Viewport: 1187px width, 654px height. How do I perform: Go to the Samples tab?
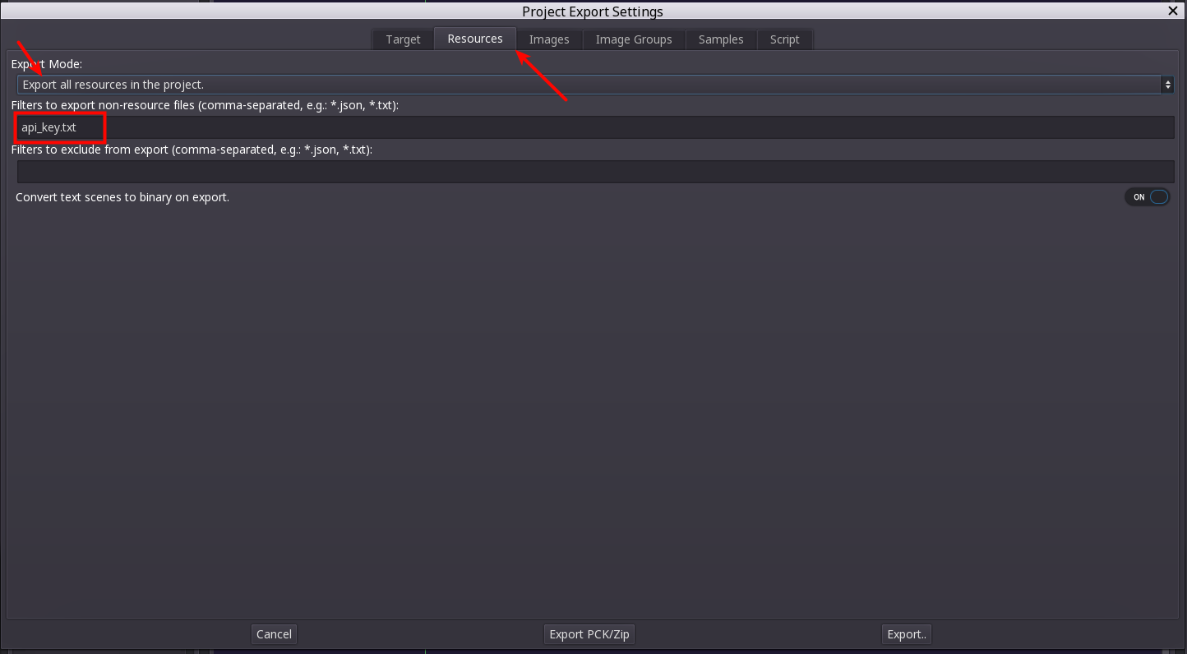point(721,39)
